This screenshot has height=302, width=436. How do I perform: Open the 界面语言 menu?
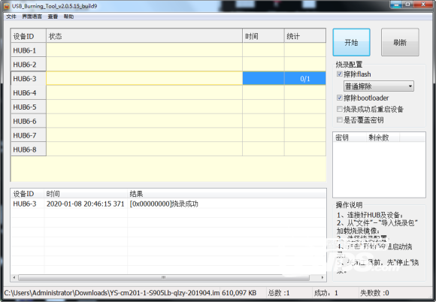32,17
